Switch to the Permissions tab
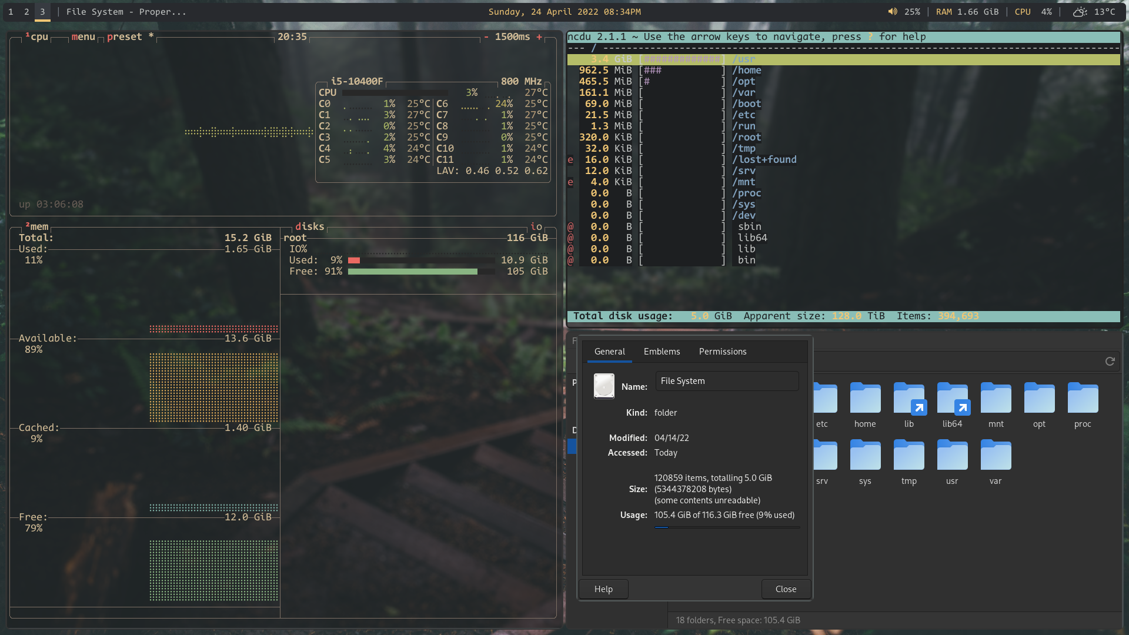Viewport: 1129px width, 635px height. (x=722, y=351)
